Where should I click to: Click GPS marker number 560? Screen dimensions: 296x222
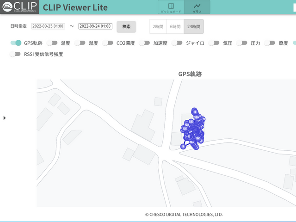[198, 138]
